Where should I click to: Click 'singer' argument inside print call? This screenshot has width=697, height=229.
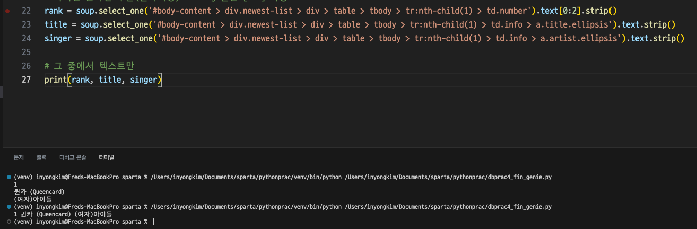[143, 80]
